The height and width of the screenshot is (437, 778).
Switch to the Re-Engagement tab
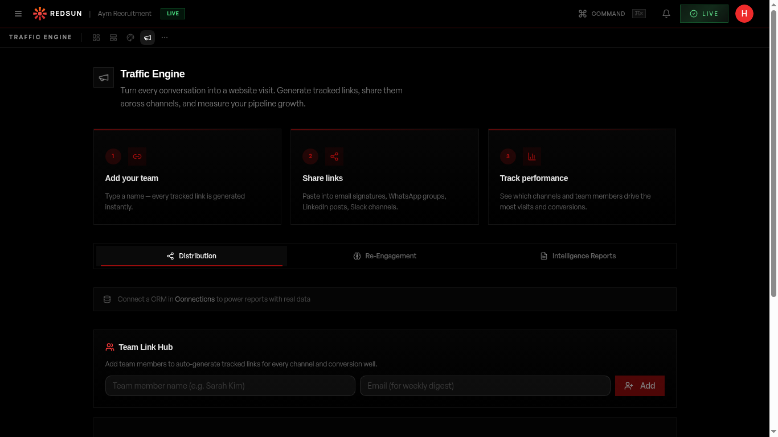coord(384,256)
